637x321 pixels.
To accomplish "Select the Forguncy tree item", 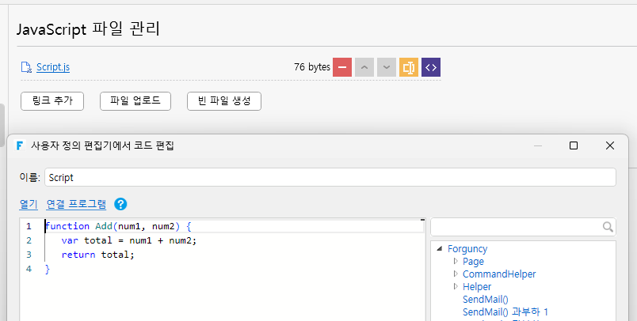I will (x=467, y=249).
